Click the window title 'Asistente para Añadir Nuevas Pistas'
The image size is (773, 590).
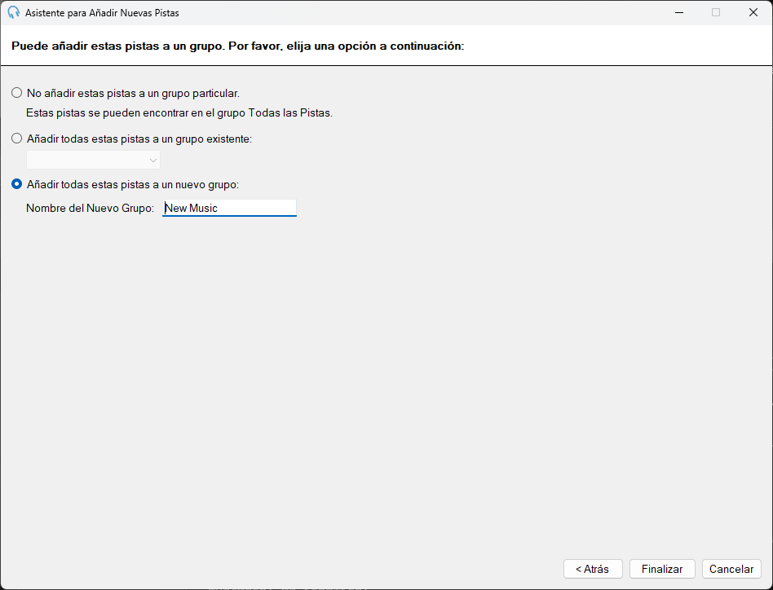pyautogui.click(x=102, y=13)
